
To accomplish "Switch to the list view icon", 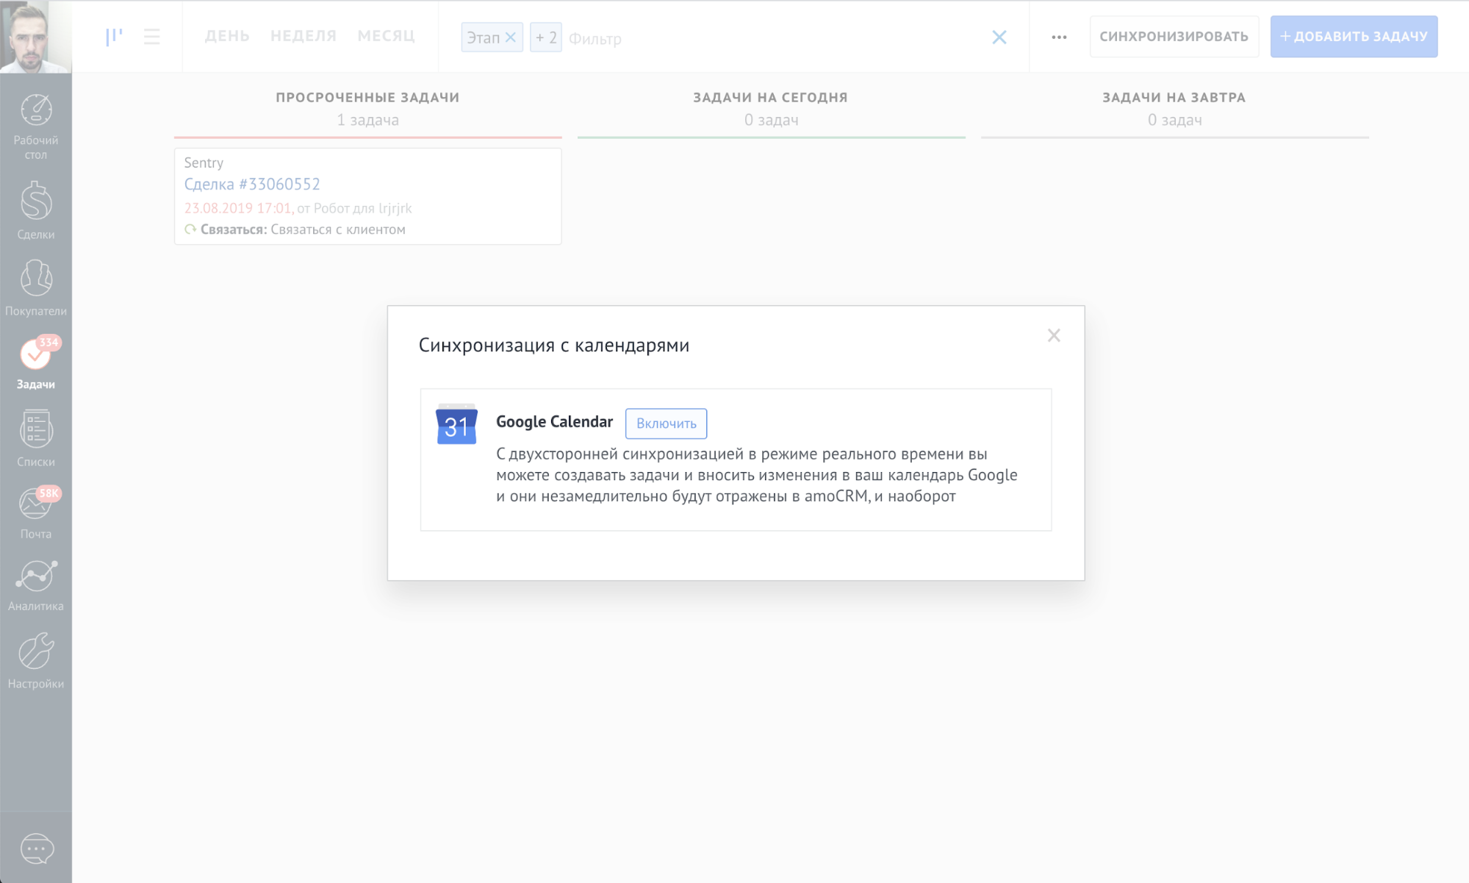I will (x=152, y=37).
